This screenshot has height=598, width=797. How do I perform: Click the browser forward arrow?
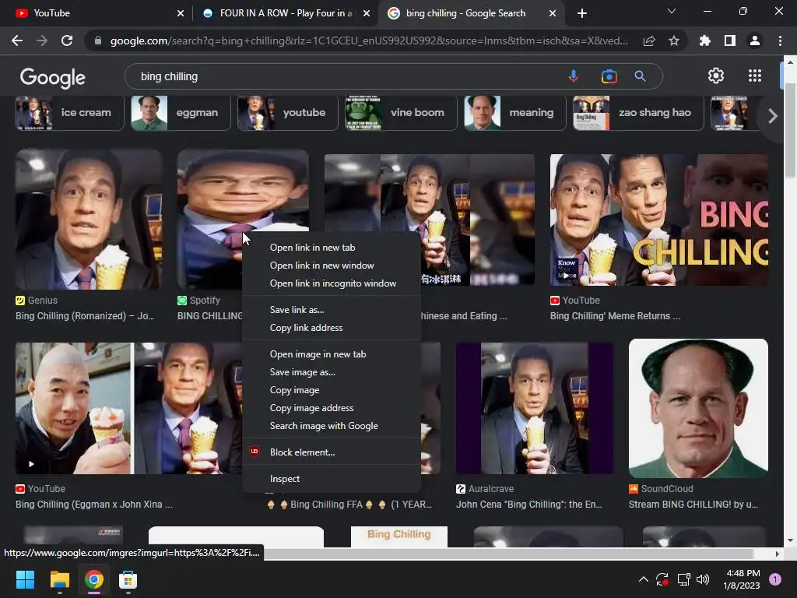[x=42, y=40]
